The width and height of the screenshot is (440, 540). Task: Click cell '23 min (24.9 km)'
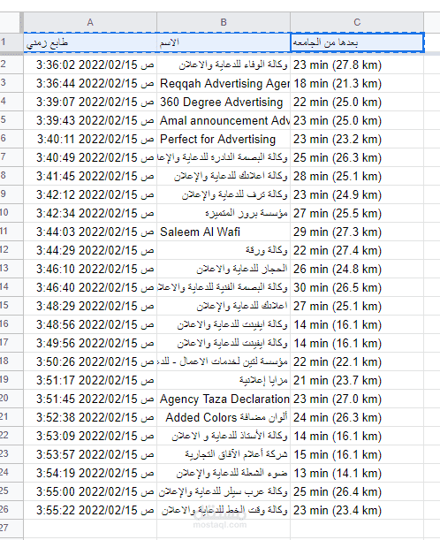tap(357, 195)
